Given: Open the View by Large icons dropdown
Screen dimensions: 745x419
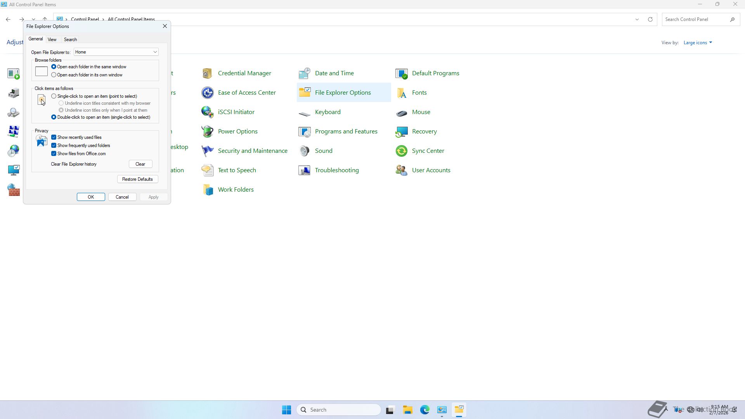Looking at the screenshot, I should click(x=697, y=43).
